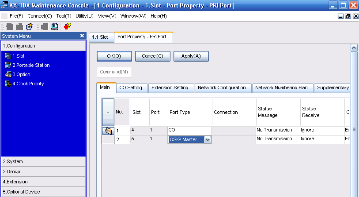Click the Port Type column header
Image resolution: width=359 pixels, height=197 pixels.
(190, 112)
